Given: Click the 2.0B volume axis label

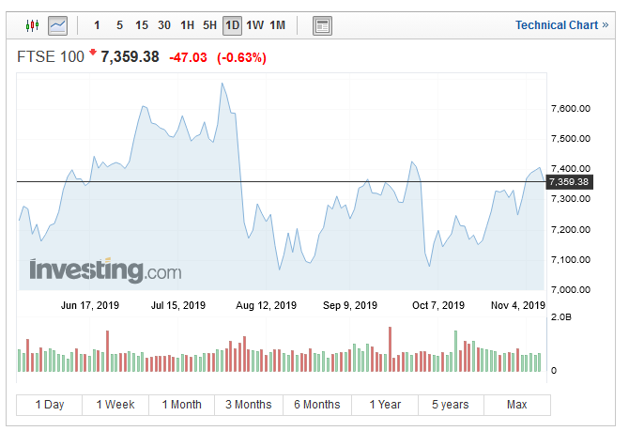Looking at the screenshot, I should 561,317.
